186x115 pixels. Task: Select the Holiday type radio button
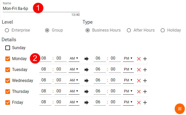click(163, 30)
